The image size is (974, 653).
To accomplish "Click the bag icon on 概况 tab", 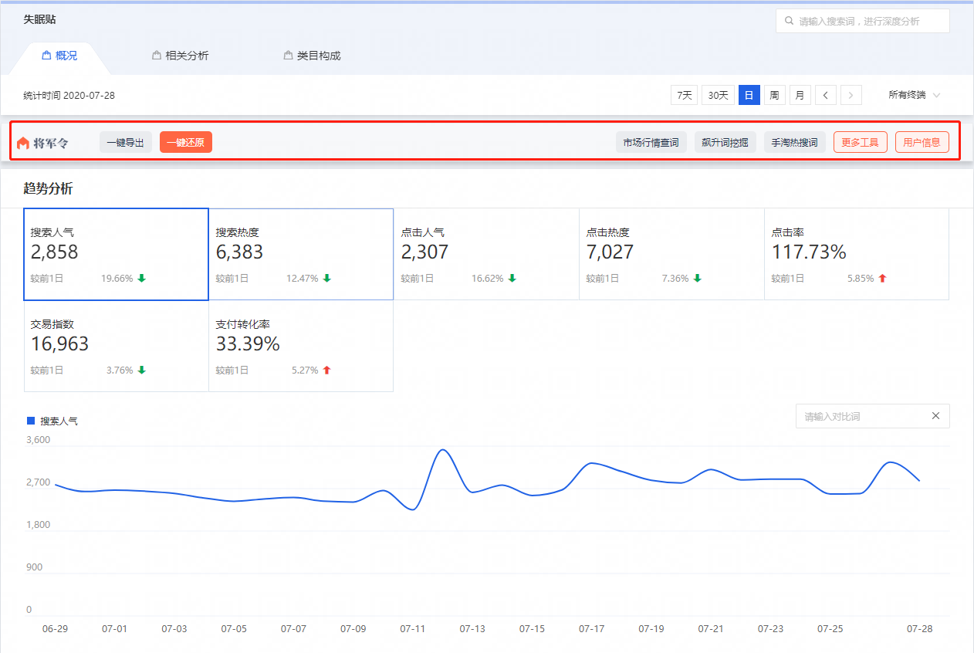I will [46, 56].
